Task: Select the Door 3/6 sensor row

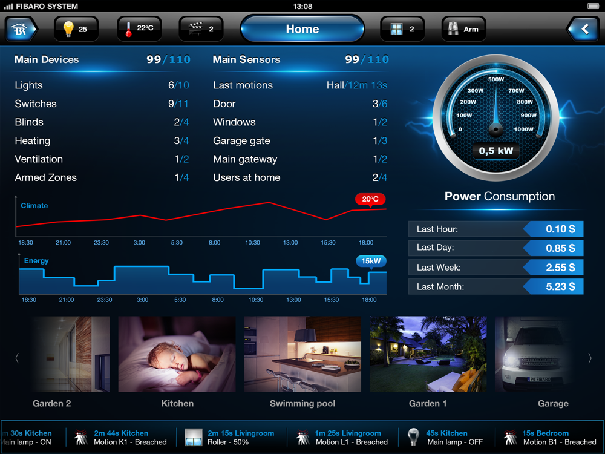Action: click(300, 104)
